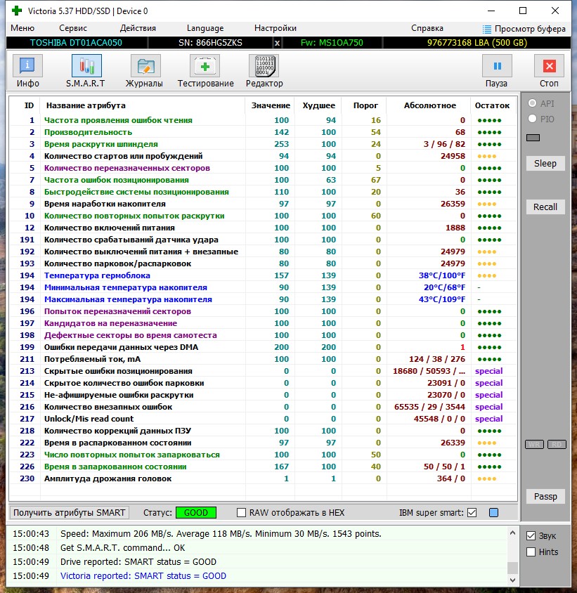Open the Журналы logs icon
Image resolution: width=577 pixels, height=593 pixels.
(x=145, y=66)
